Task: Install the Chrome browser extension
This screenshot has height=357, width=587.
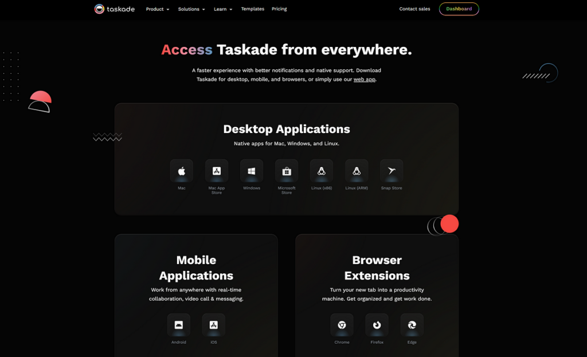Action: (342, 325)
